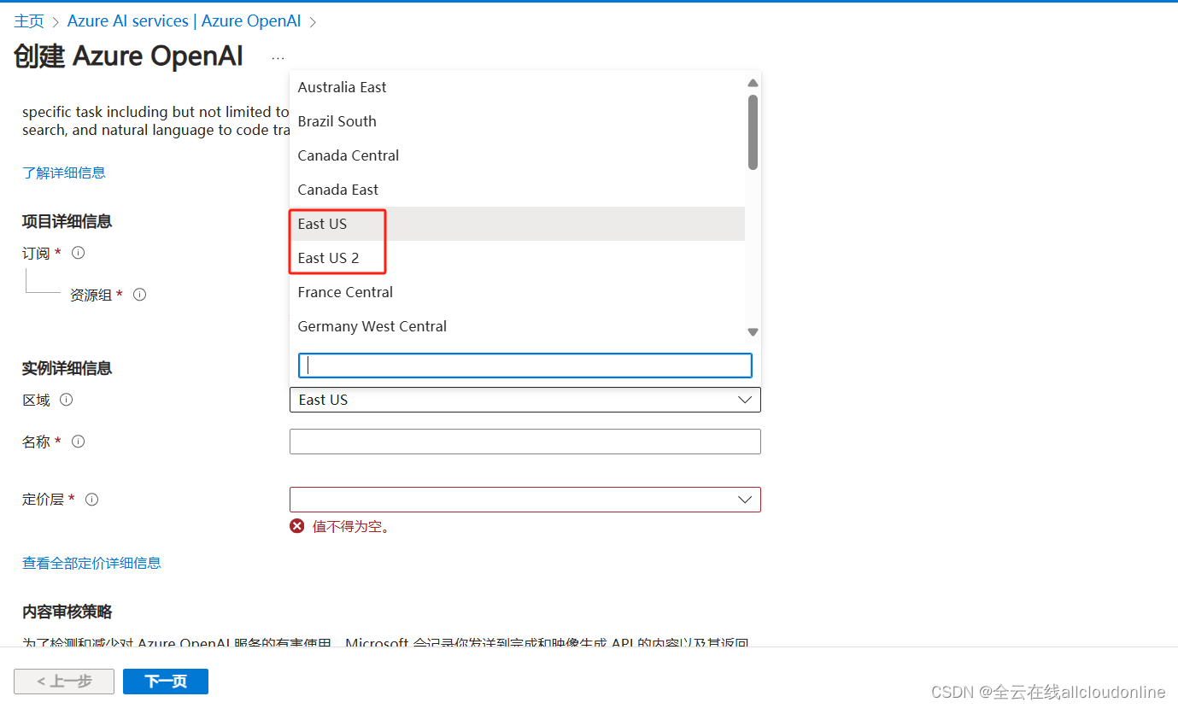Open Azure AI services | Azure OpenAI breadcrumb
This screenshot has height=708, width=1178.
(185, 21)
